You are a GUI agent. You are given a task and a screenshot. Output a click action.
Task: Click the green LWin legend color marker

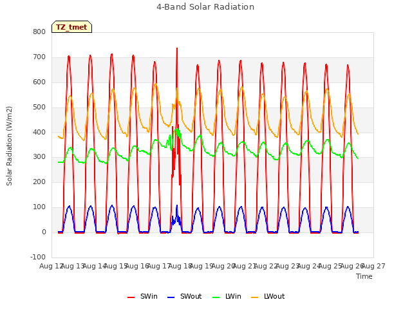pos(216,297)
